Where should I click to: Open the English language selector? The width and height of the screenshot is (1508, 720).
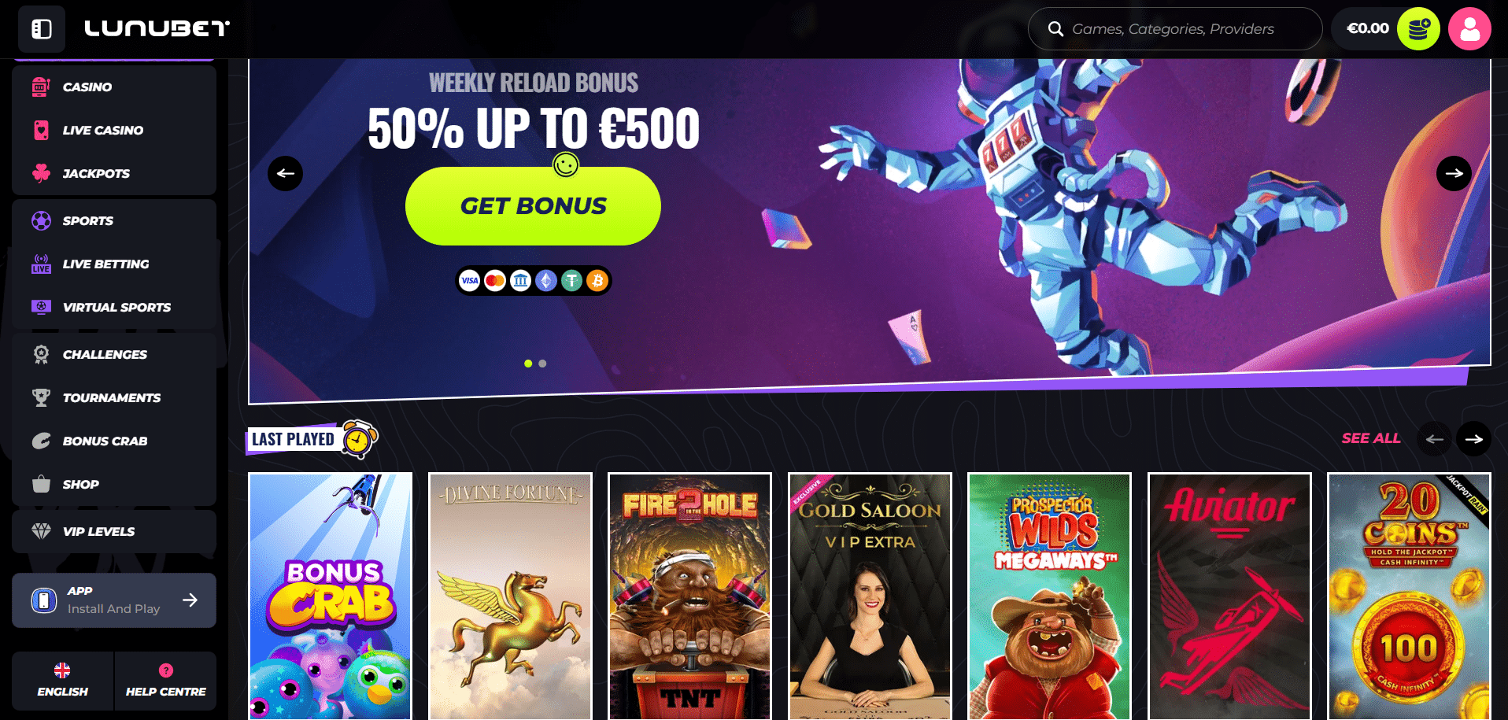pyautogui.click(x=63, y=681)
